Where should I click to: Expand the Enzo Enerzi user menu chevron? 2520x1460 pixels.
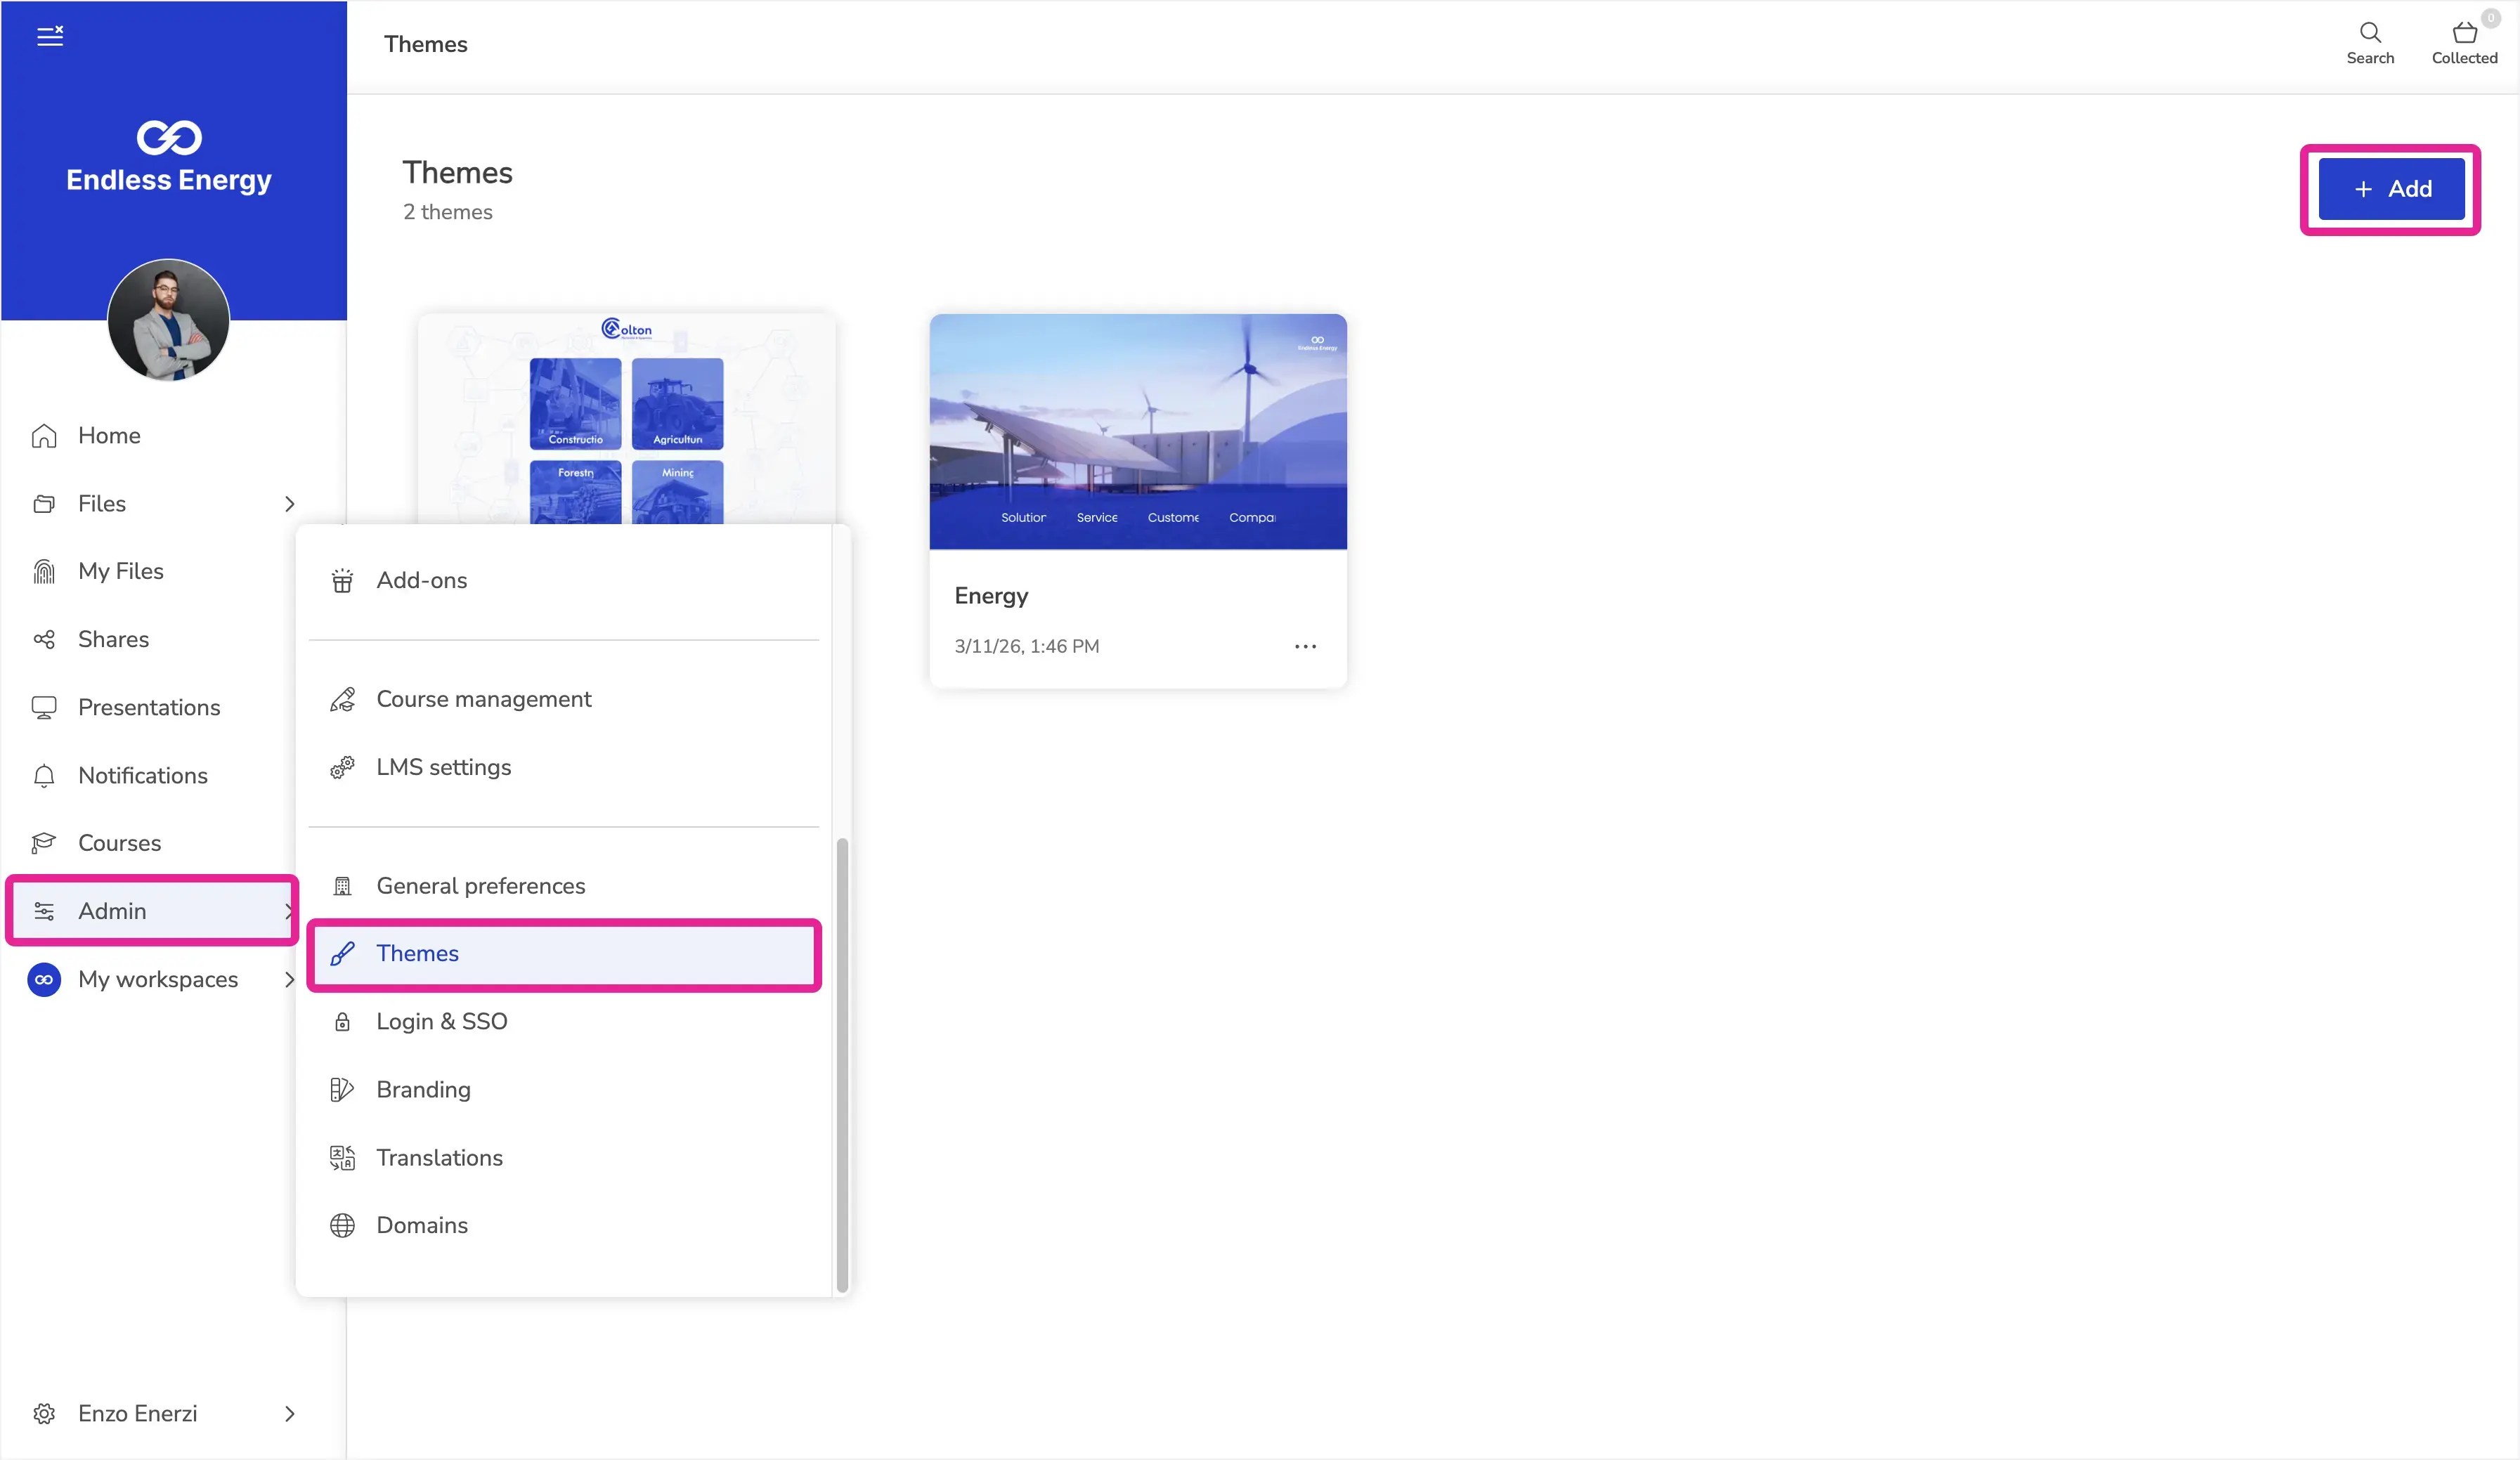(290, 1414)
